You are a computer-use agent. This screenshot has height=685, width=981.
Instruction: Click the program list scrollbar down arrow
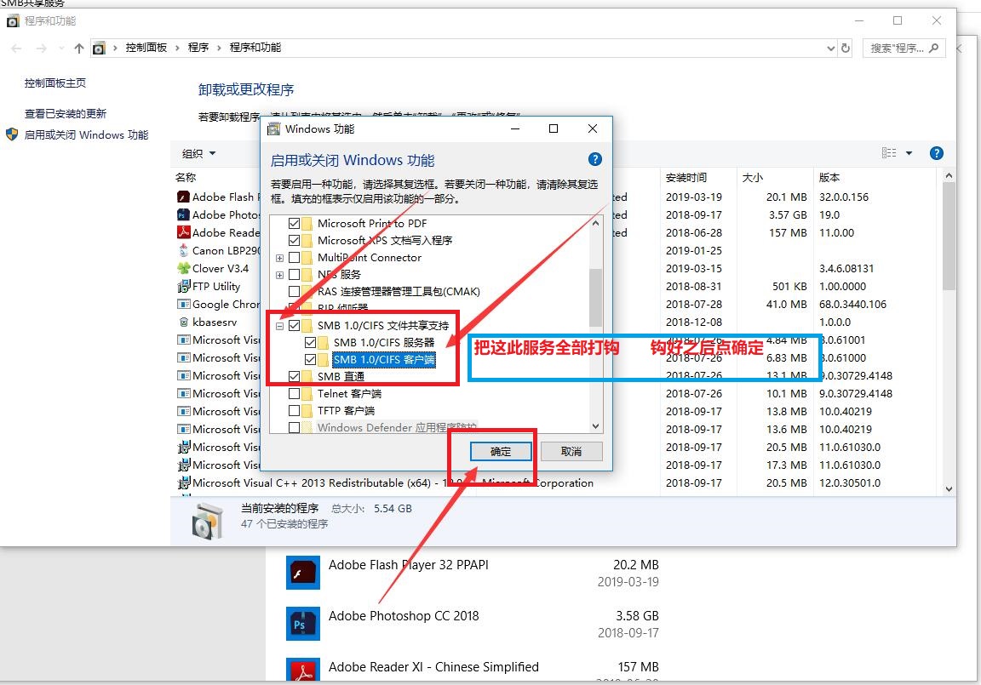point(949,489)
